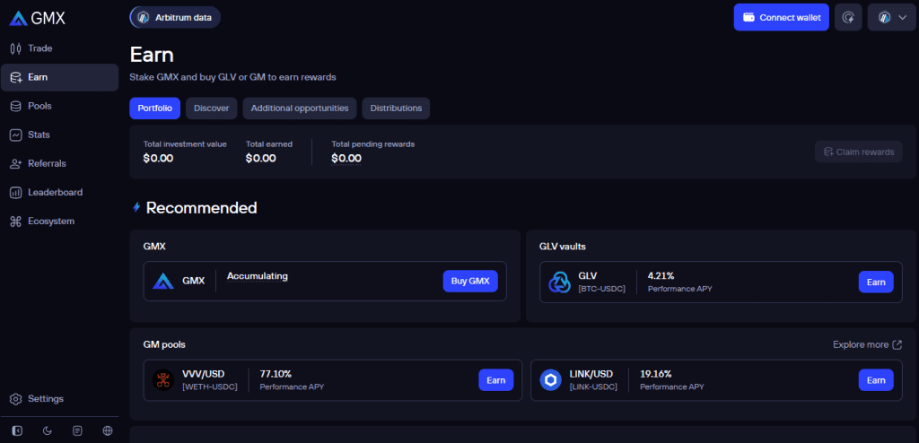Click the 19.16% Performance APY value
Image resolution: width=919 pixels, height=443 pixels.
656,374
